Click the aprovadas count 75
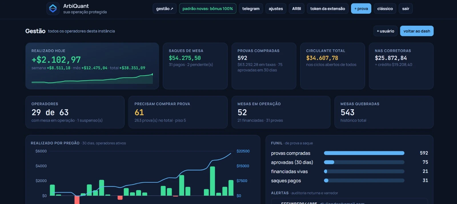Image resolution: width=457 pixels, height=204 pixels. 425,162
